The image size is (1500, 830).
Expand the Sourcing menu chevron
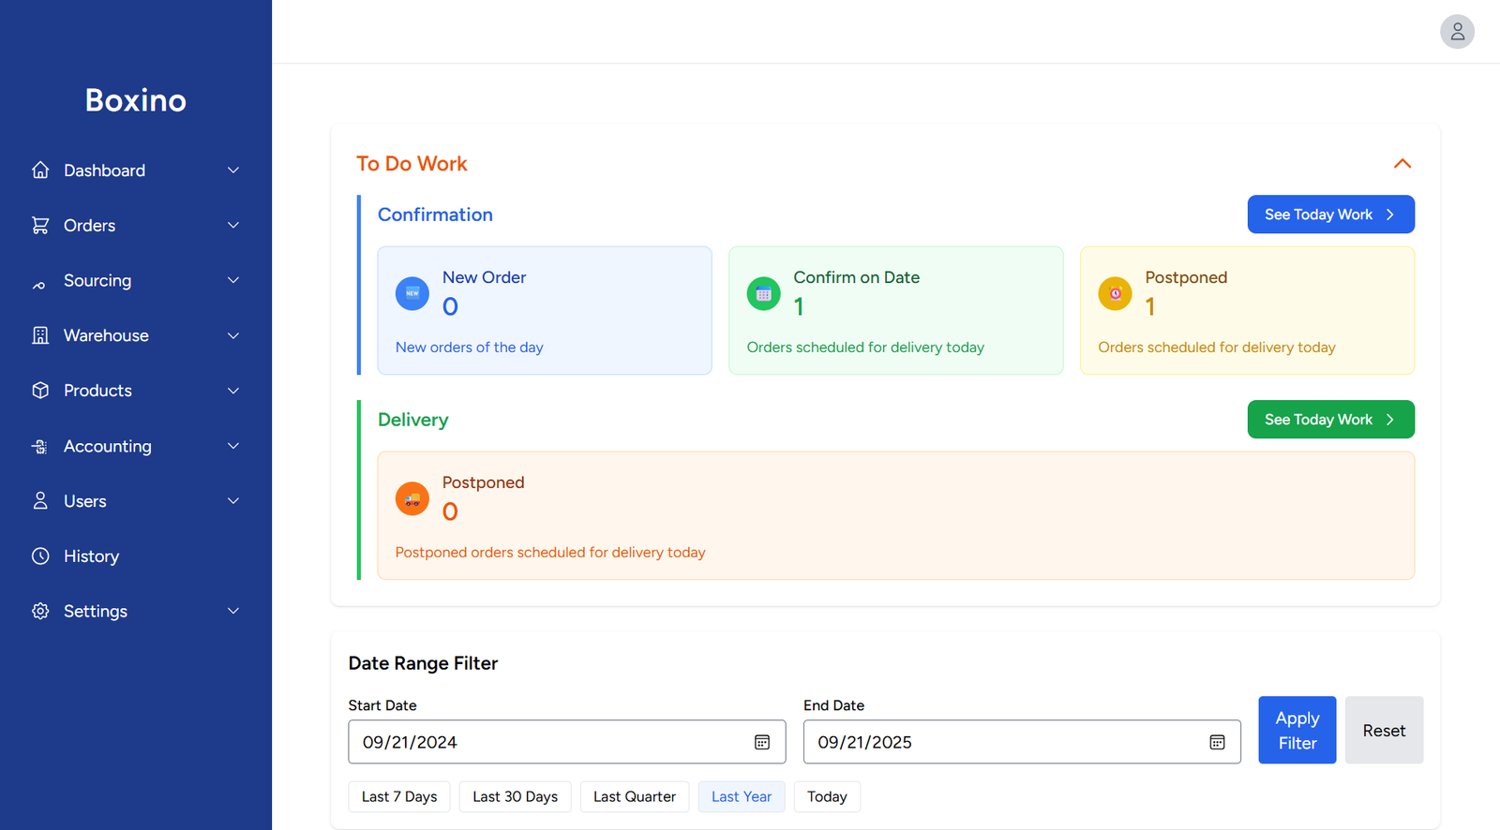233,280
